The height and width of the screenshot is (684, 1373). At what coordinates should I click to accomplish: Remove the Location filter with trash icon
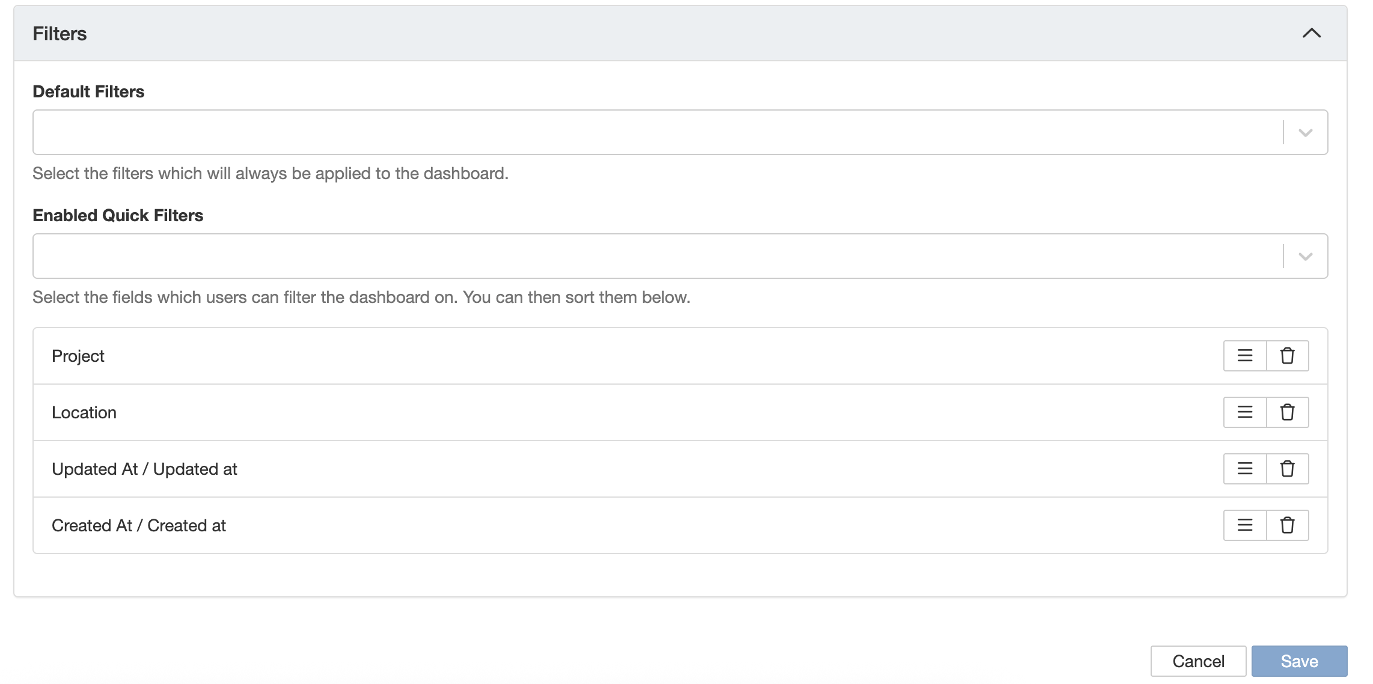pyautogui.click(x=1287, y=412)
